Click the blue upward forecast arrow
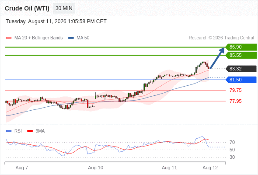Viewport: 258px width, 175px height. coord(217,58)
